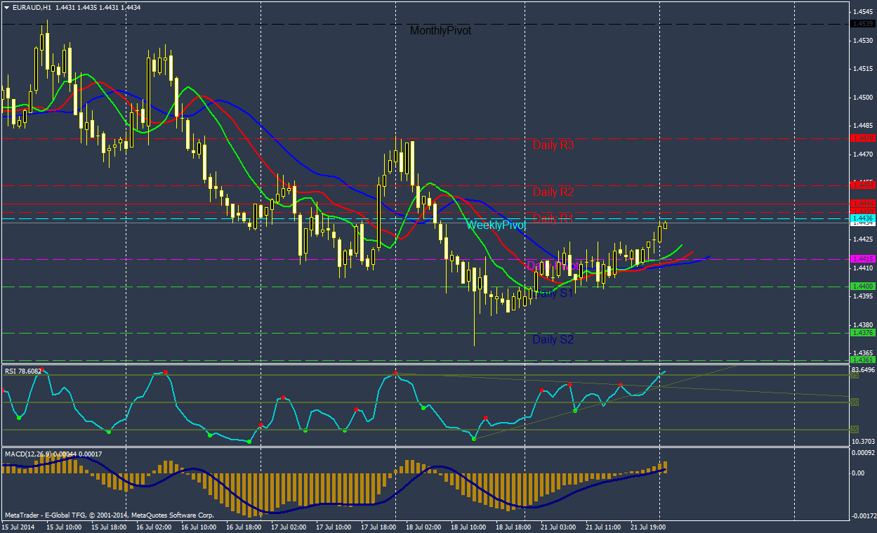877x533 pixels.
Task: Click the MACD(12,26,9) indicator label
Action: [53, 454]
